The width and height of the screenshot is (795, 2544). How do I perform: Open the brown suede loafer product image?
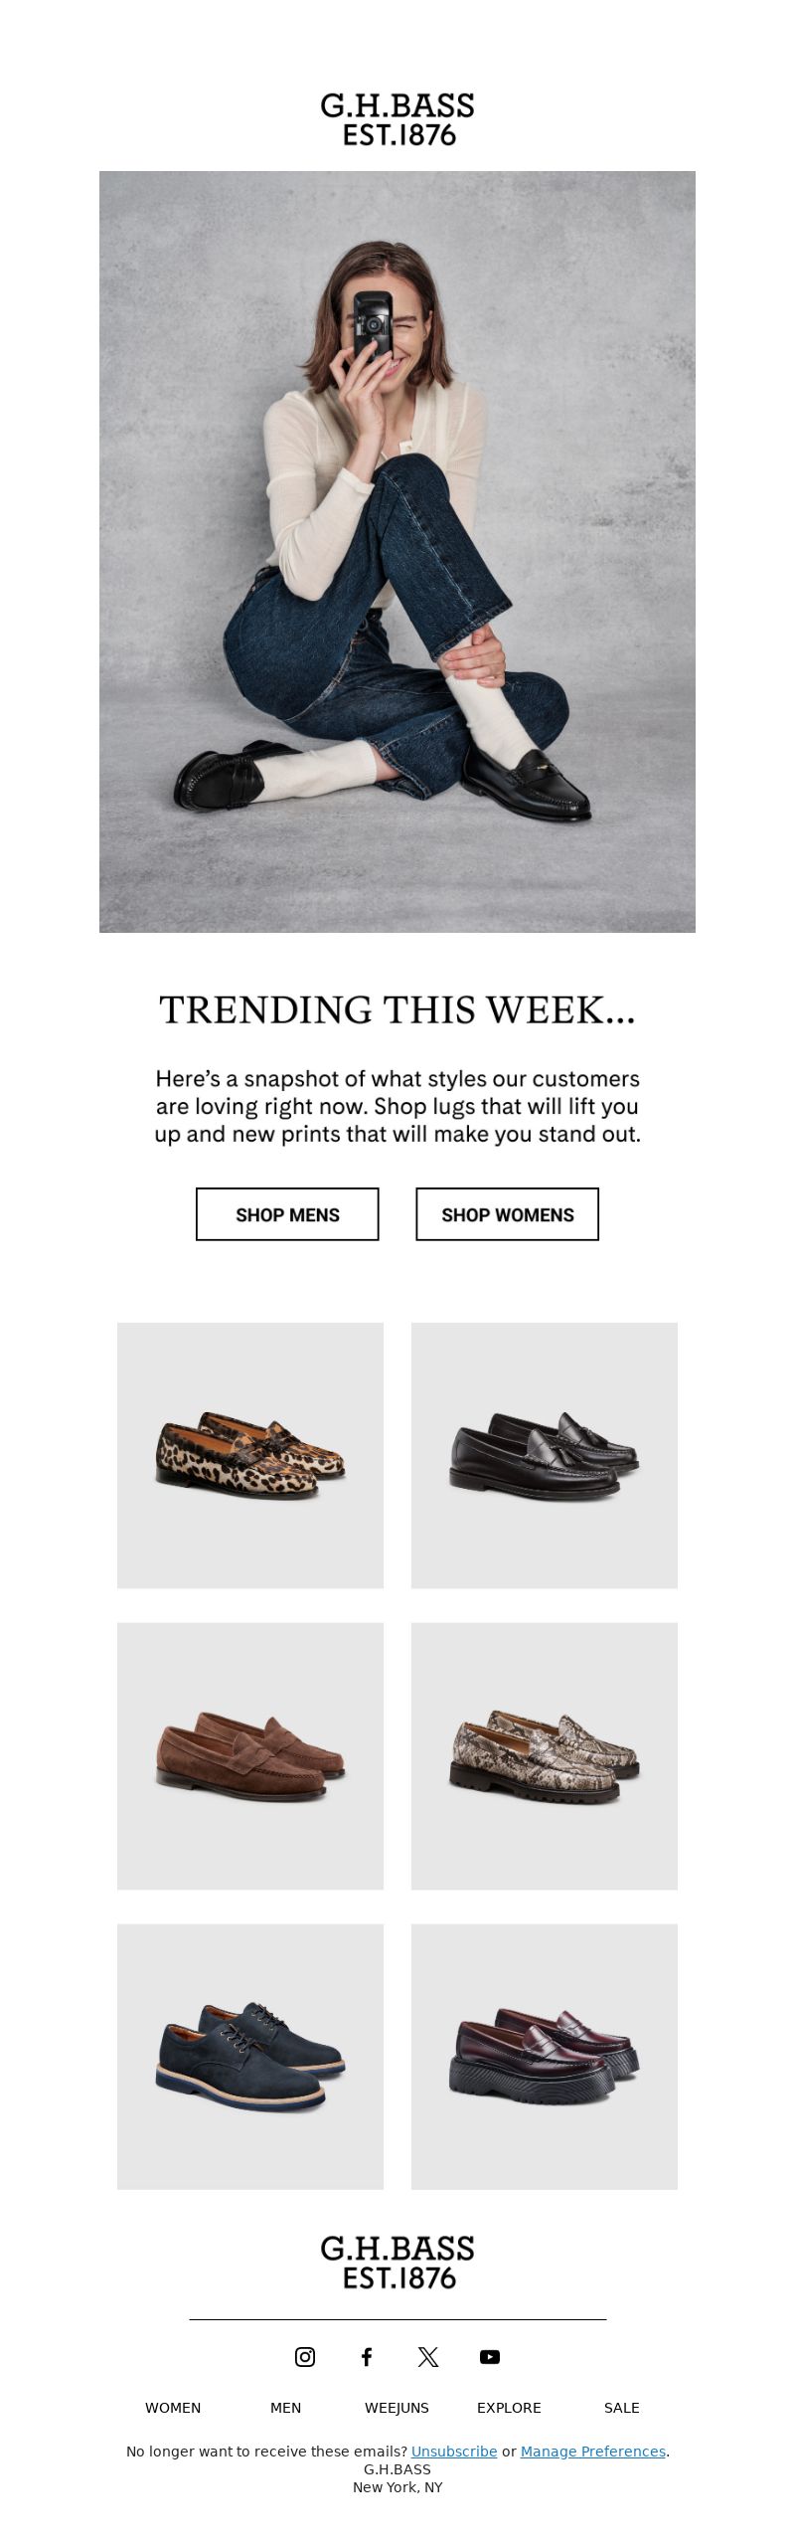(250, 1756)
